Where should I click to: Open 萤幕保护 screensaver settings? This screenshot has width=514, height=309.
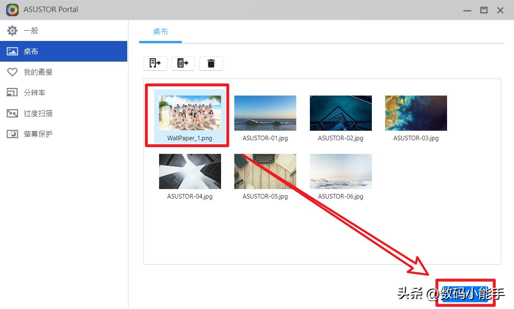click(38, 134)
